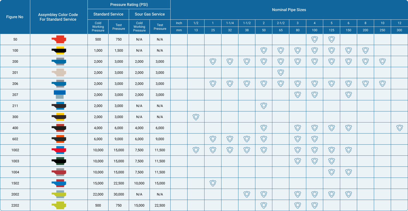This screenshot has width=408, height=211.
Task: Select the Figure 211 marker under 2 inch
Action: [264, 105]
